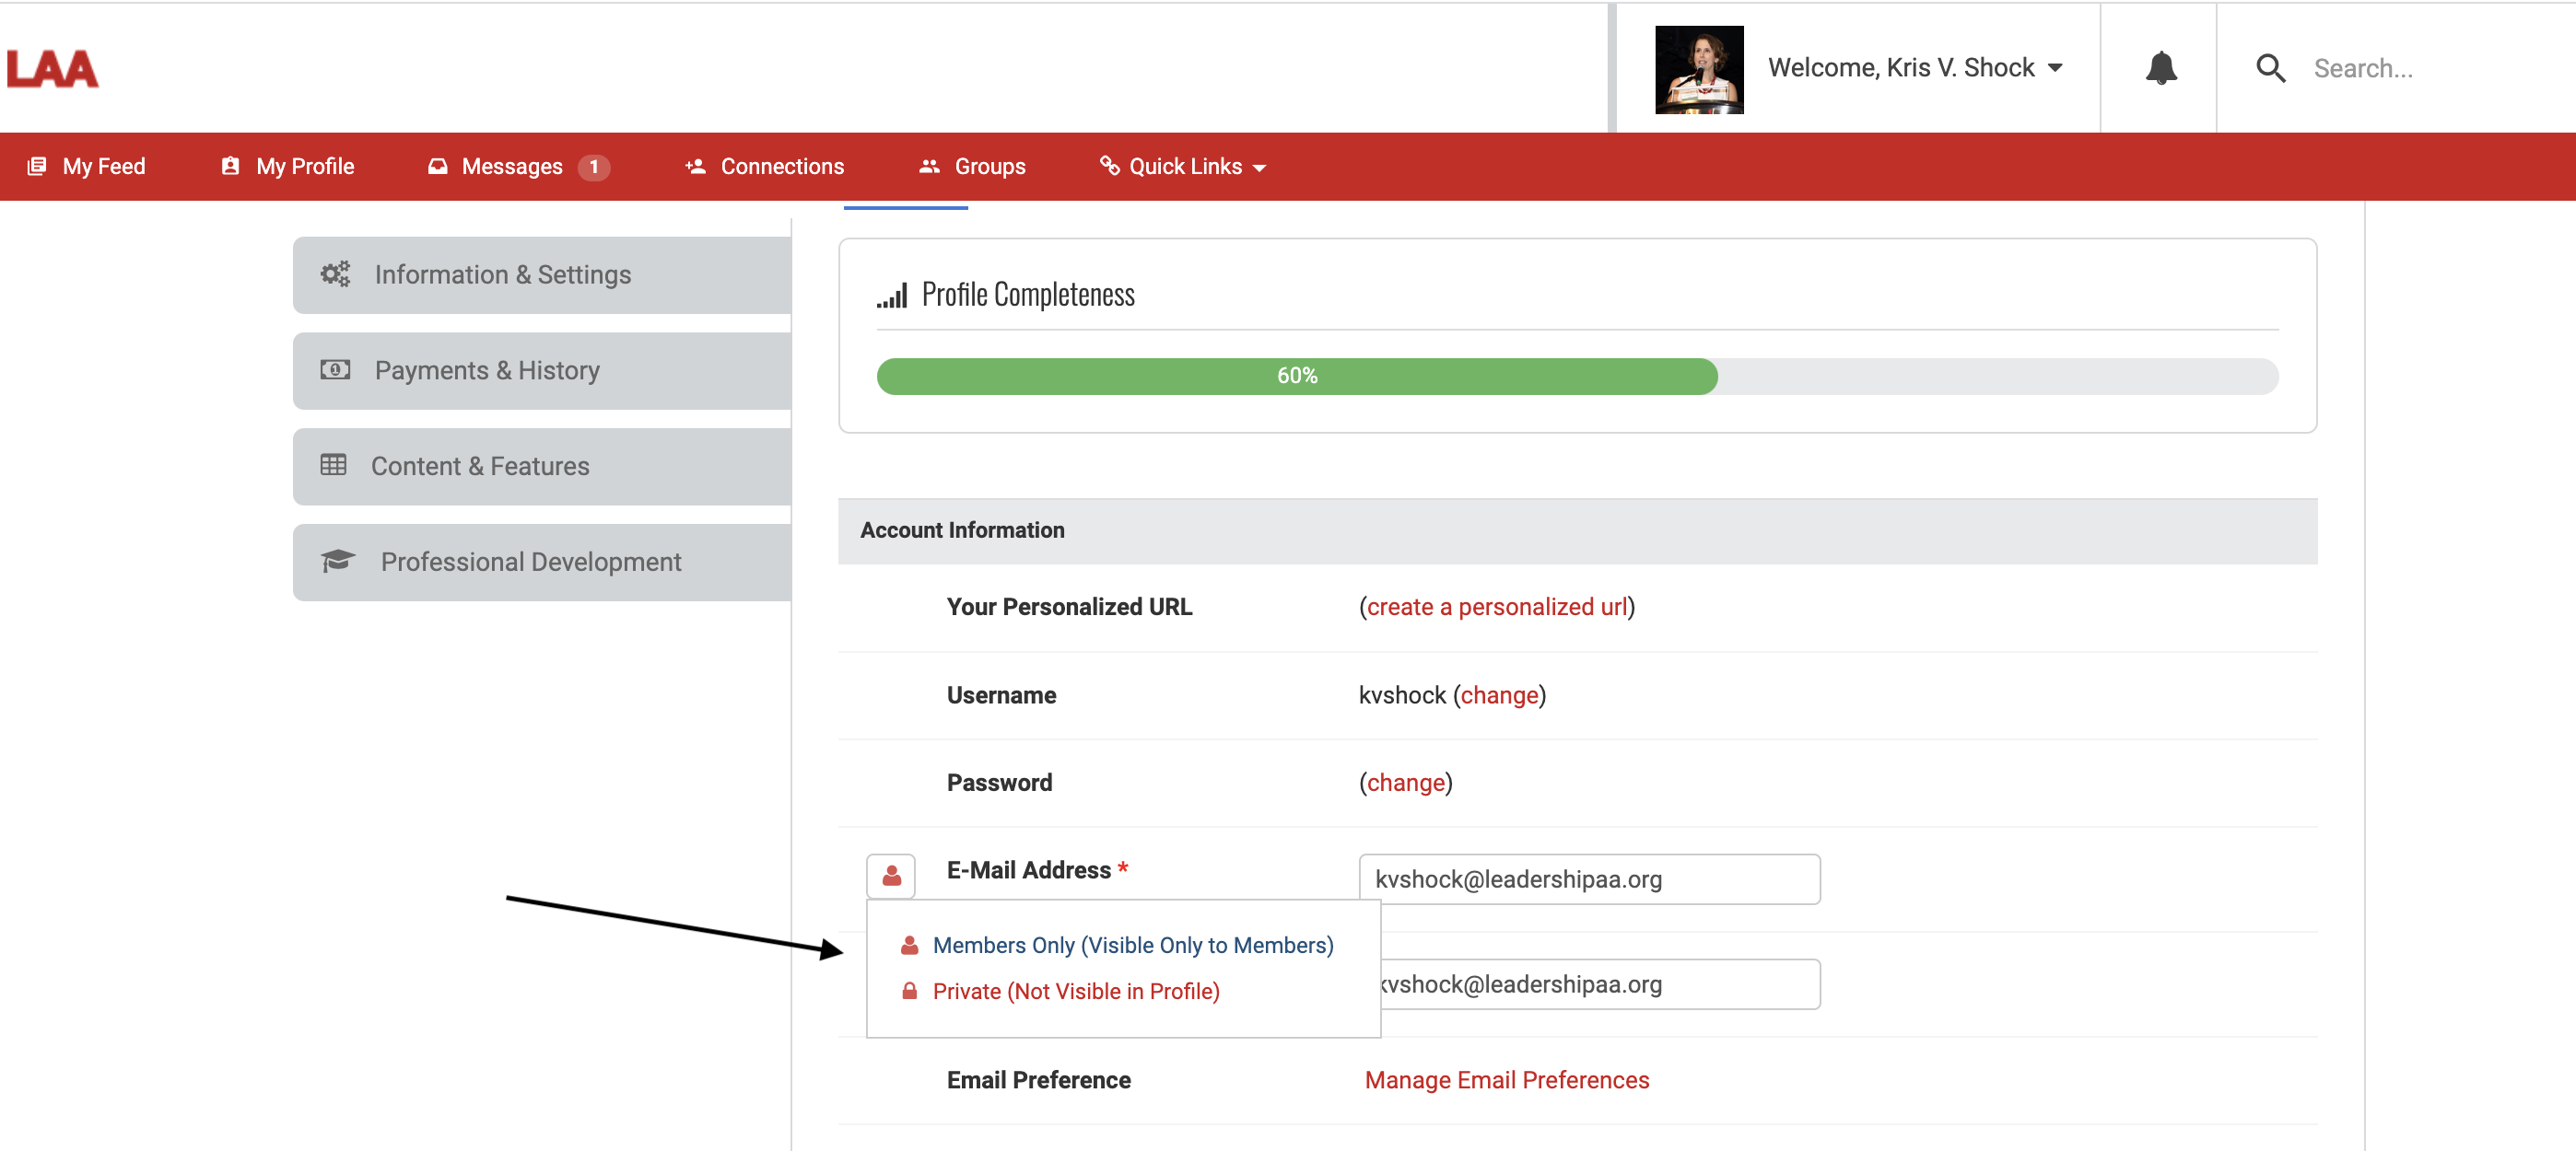Go to the Connections menu item

pos(781,167)
